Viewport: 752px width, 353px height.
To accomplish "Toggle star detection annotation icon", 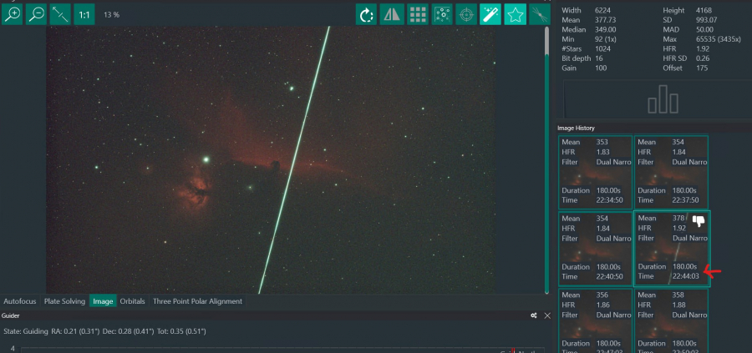I will (x=443, y=14).
